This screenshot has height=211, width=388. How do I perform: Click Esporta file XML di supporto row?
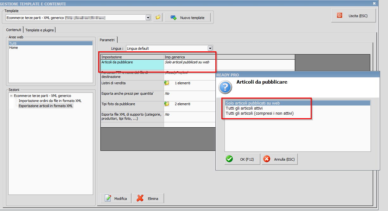[x=132, y=117]
